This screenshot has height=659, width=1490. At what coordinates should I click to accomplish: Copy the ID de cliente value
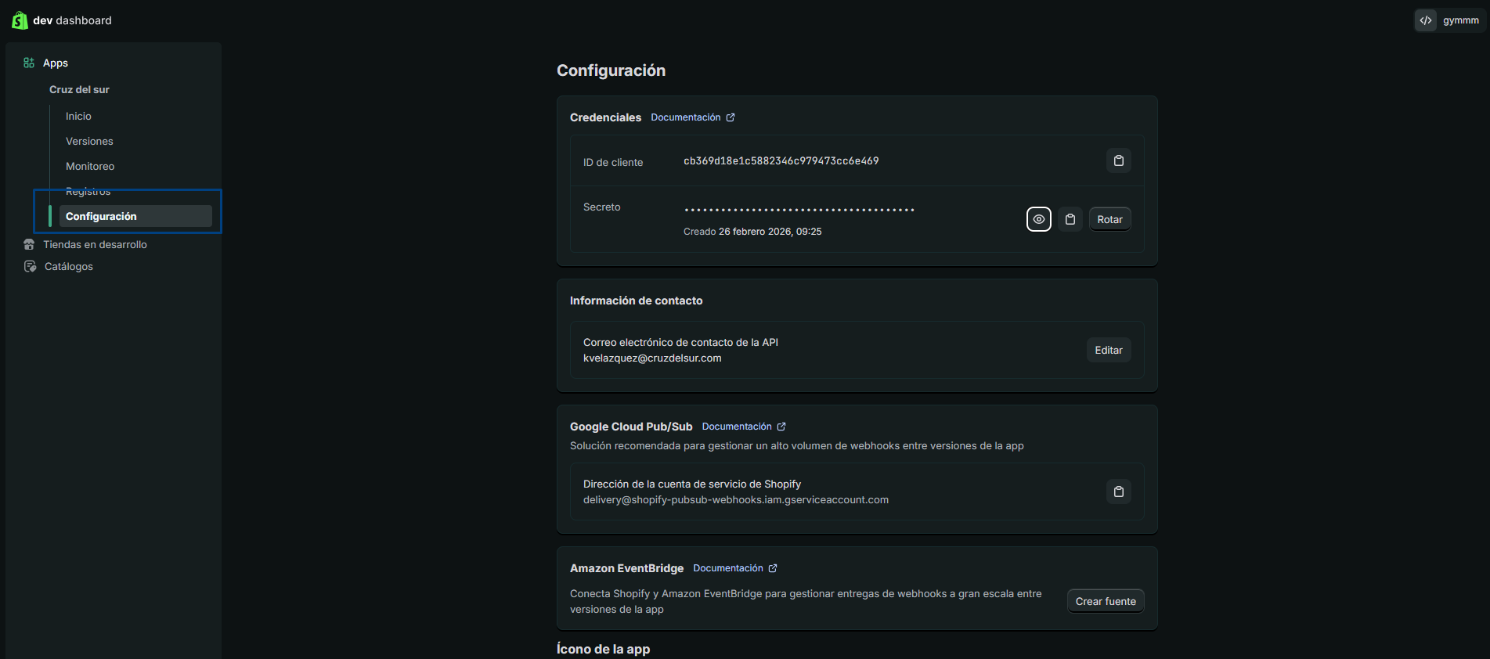tap(1119, 160)
